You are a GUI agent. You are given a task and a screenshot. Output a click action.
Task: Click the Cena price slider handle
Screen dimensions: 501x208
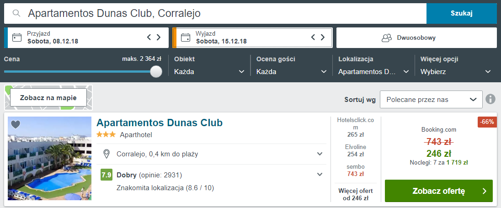[x=156, y=72]
